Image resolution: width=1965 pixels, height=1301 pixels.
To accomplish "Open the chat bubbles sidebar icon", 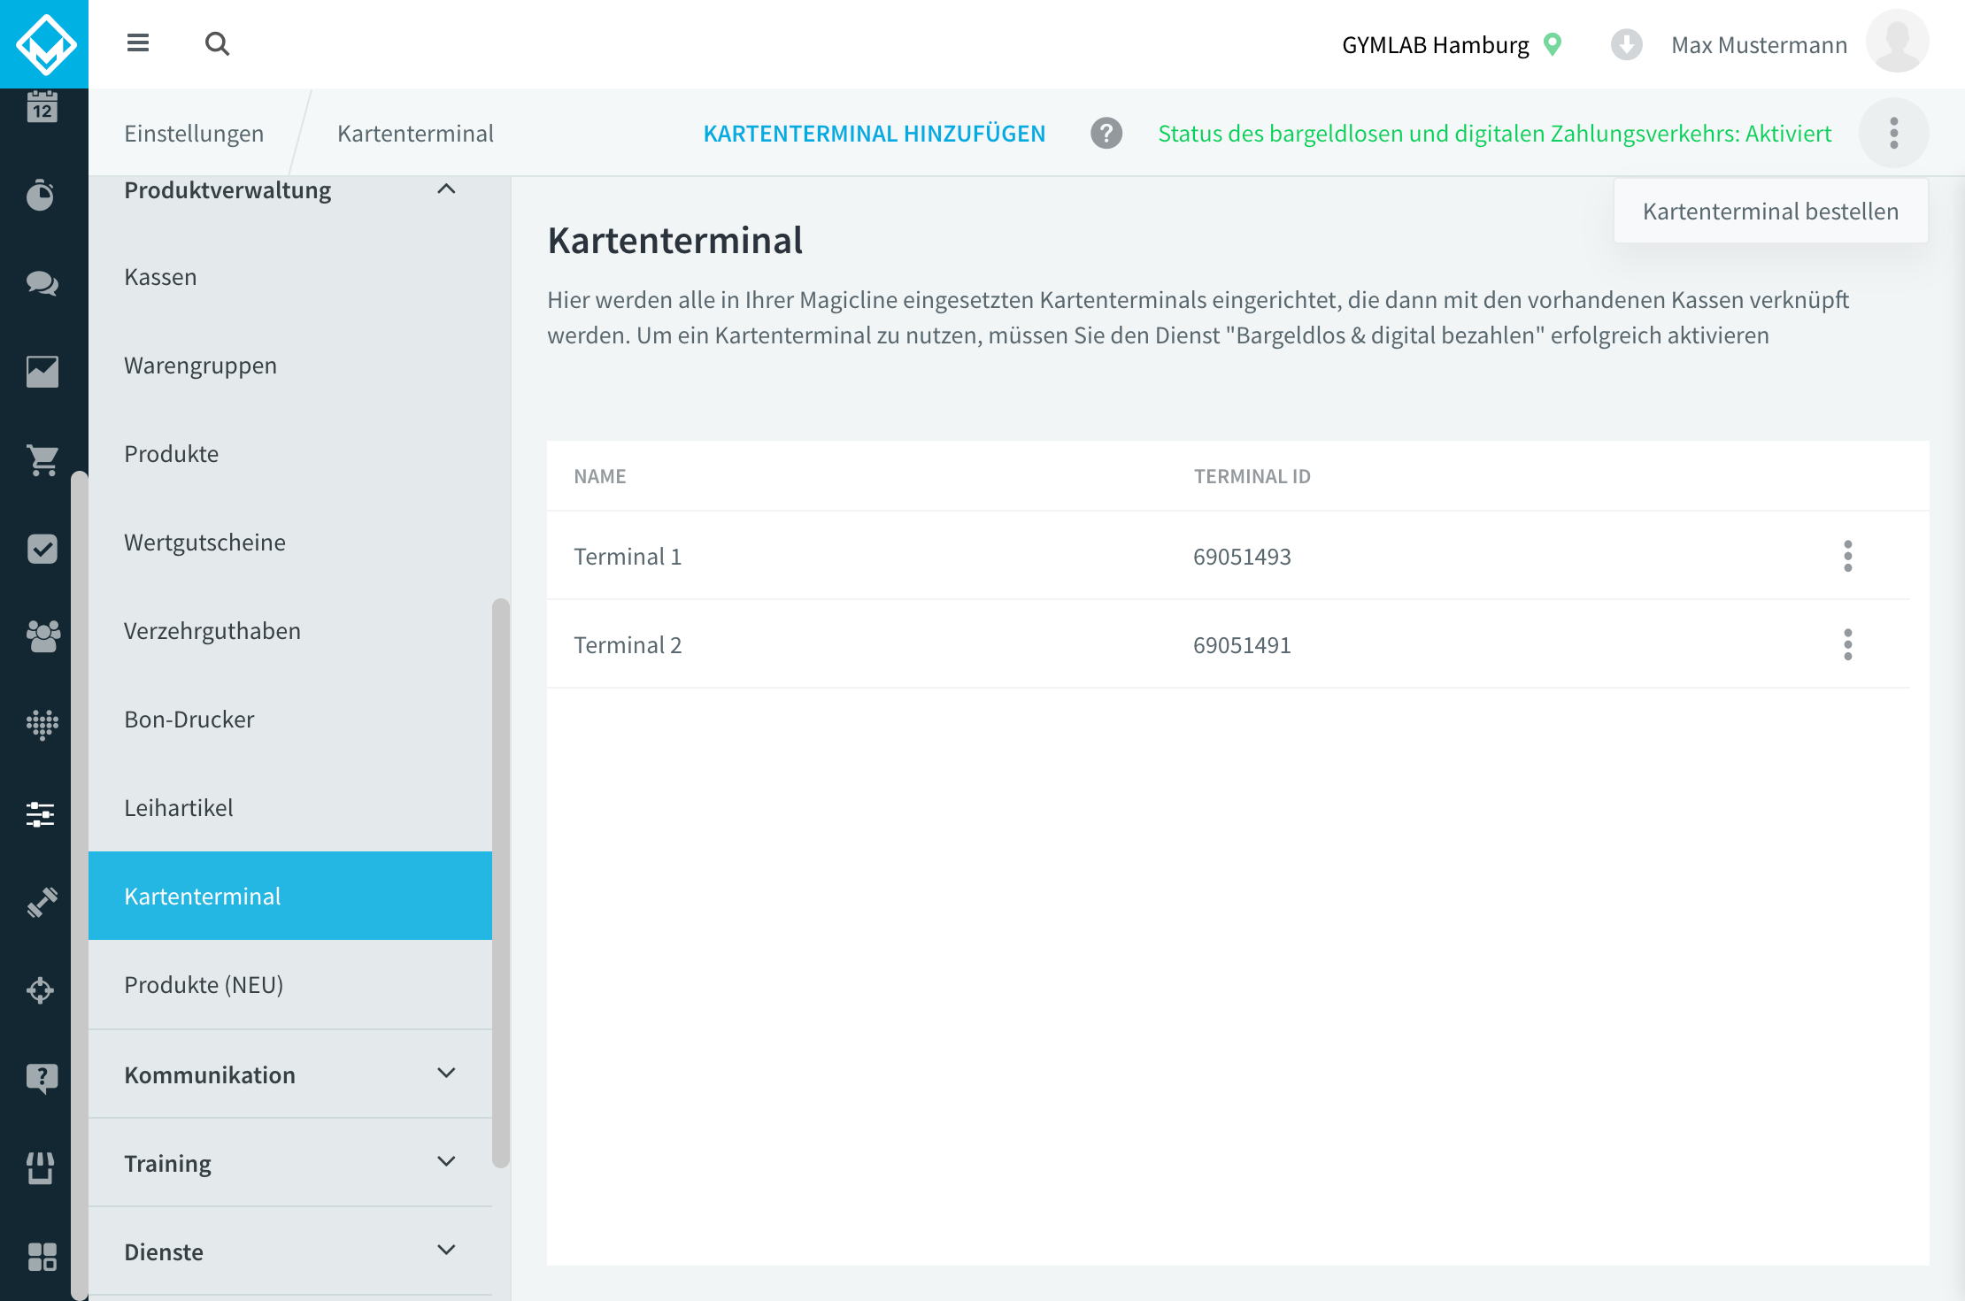I will pyautogui.click(x=42, y=283).
